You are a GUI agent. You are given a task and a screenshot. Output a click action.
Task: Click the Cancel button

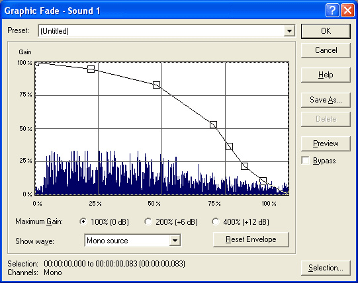(x=326, y=50)
